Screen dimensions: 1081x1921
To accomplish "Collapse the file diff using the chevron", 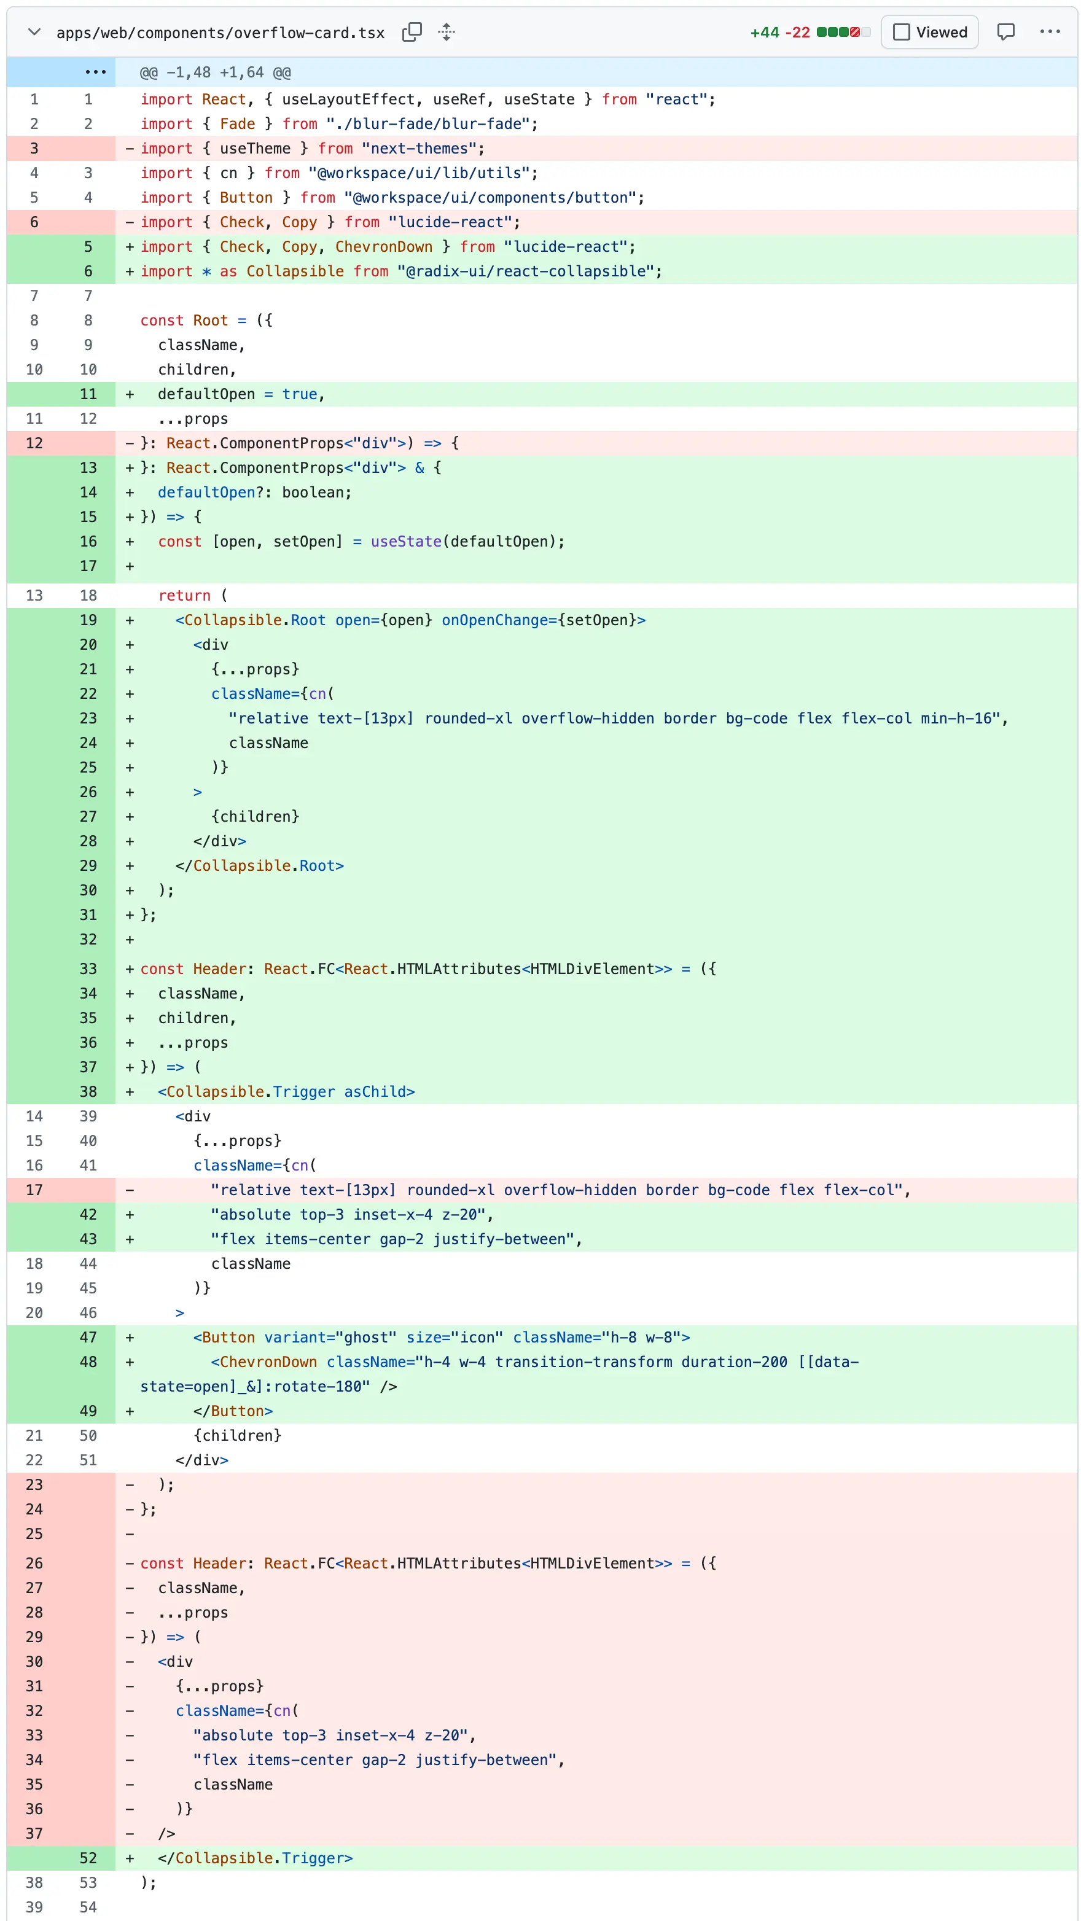I will (x=34, y=32).
